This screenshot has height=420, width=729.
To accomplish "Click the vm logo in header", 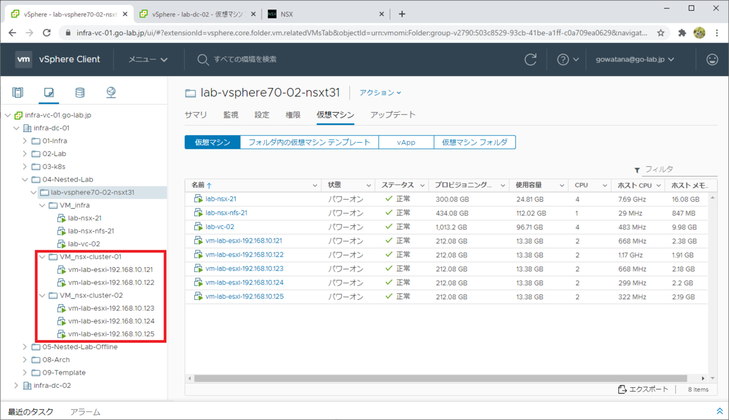I will click(x=24, y=59).
